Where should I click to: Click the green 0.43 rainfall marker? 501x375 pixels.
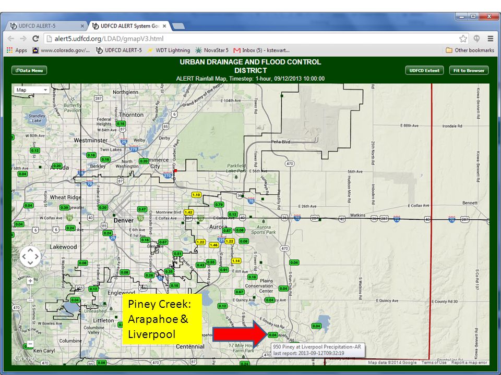tap(200, 265)
